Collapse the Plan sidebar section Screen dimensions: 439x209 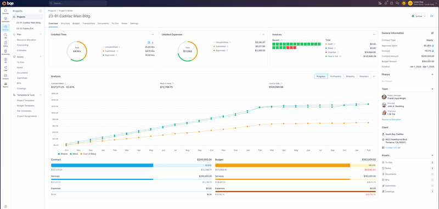coord(41,35)
